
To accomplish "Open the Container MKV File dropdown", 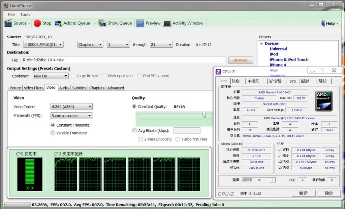I will coord(51,76).
